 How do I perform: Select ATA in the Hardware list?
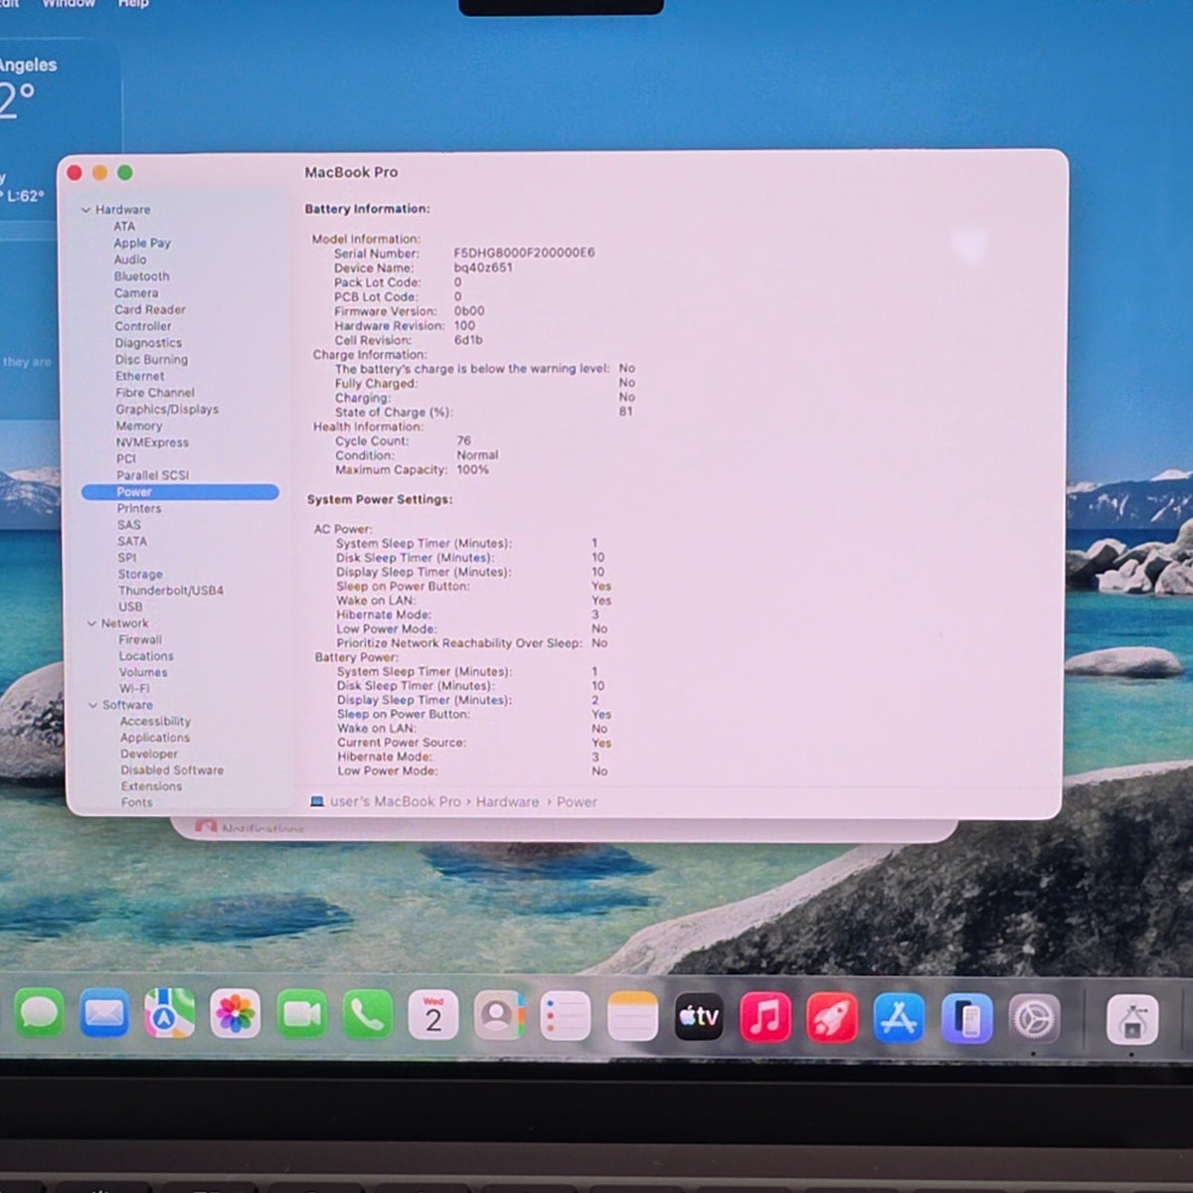124,227
